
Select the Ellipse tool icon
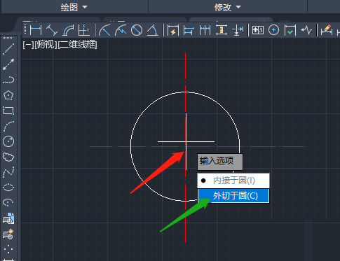point(8,188)
